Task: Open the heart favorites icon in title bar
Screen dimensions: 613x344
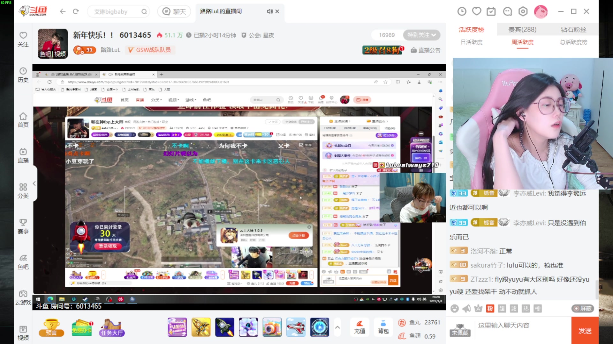Action: (x=477, y=11)
